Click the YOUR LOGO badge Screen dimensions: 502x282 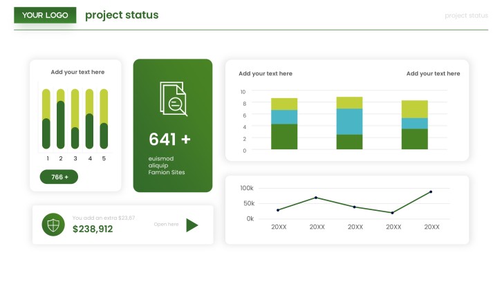pyautogui.click(x=45, y=15)
